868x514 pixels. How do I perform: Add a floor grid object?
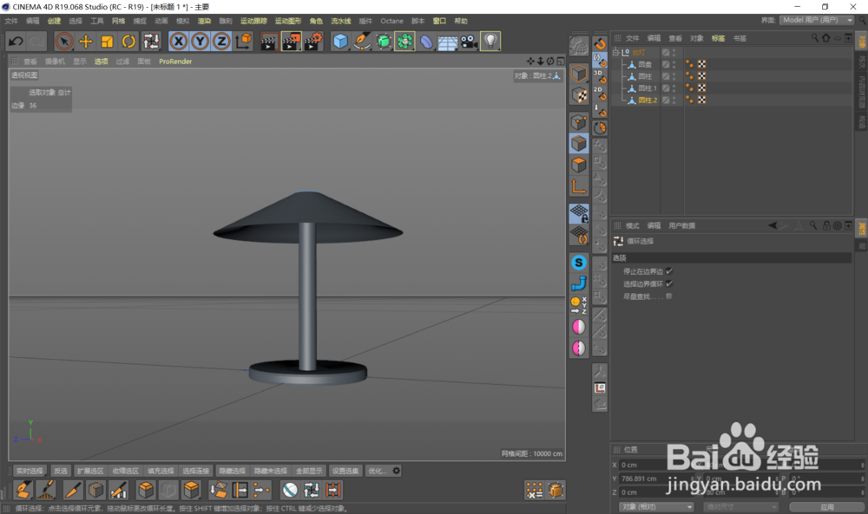coord(447,42)
